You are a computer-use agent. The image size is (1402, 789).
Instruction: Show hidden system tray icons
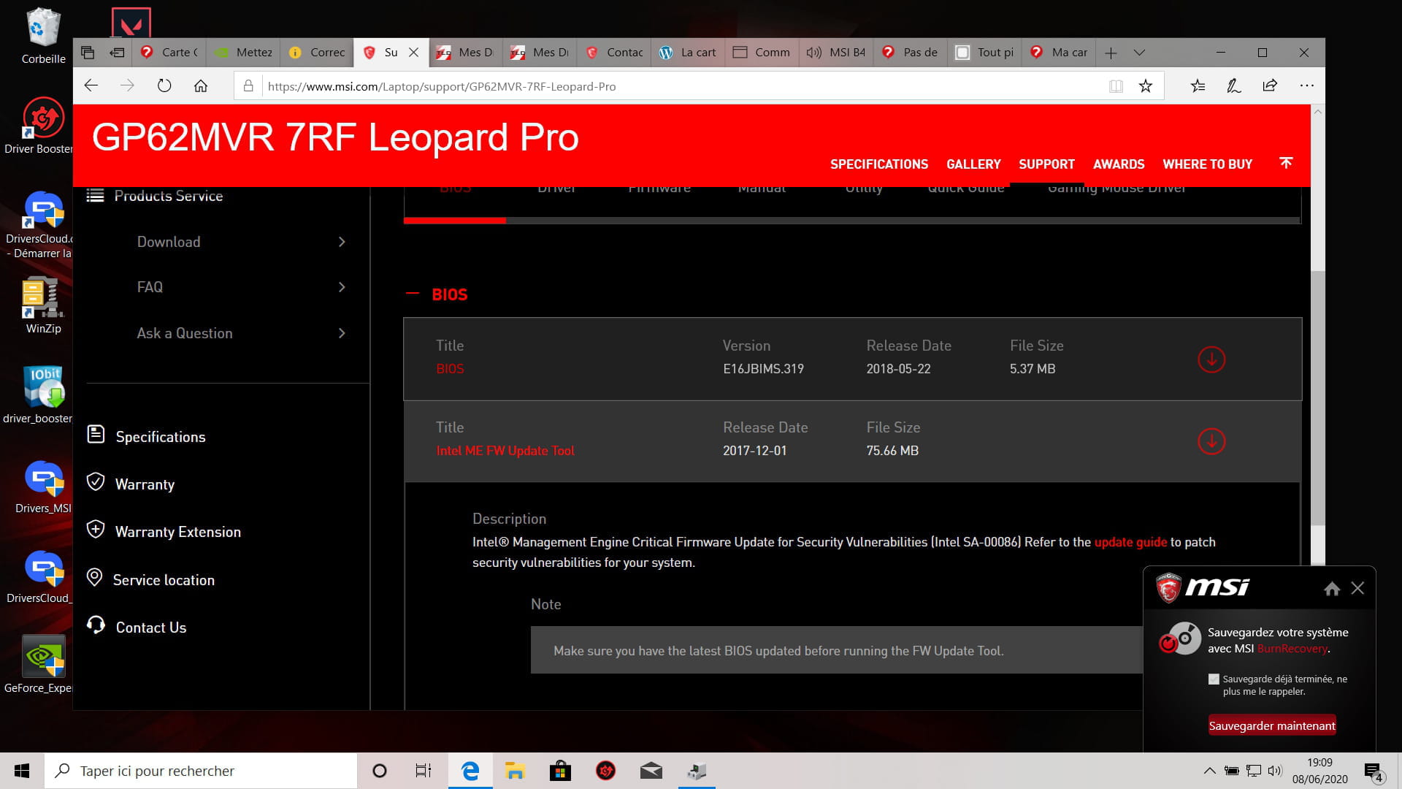pos(1209,771)
